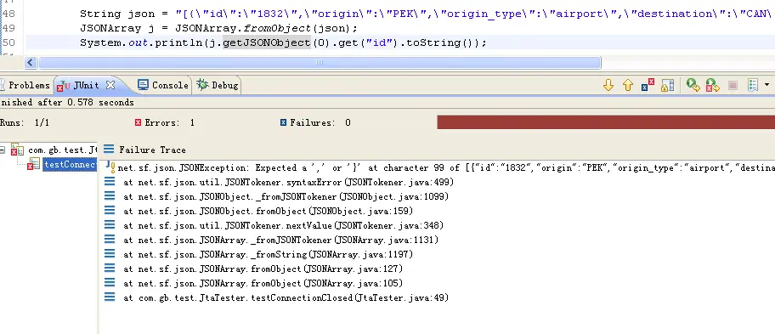775x334 pixels.
Task: Close the JUnit view tab
Action: click(x=110, y=85)
